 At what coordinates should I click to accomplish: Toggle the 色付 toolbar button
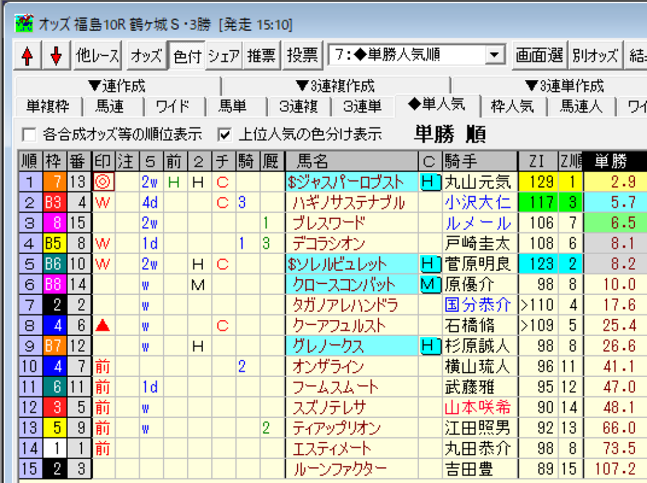tap(187, 56)
